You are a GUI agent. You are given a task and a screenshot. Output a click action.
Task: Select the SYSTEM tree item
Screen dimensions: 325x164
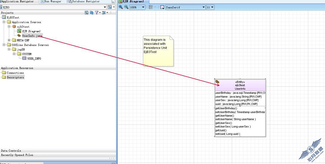[27, 54]
